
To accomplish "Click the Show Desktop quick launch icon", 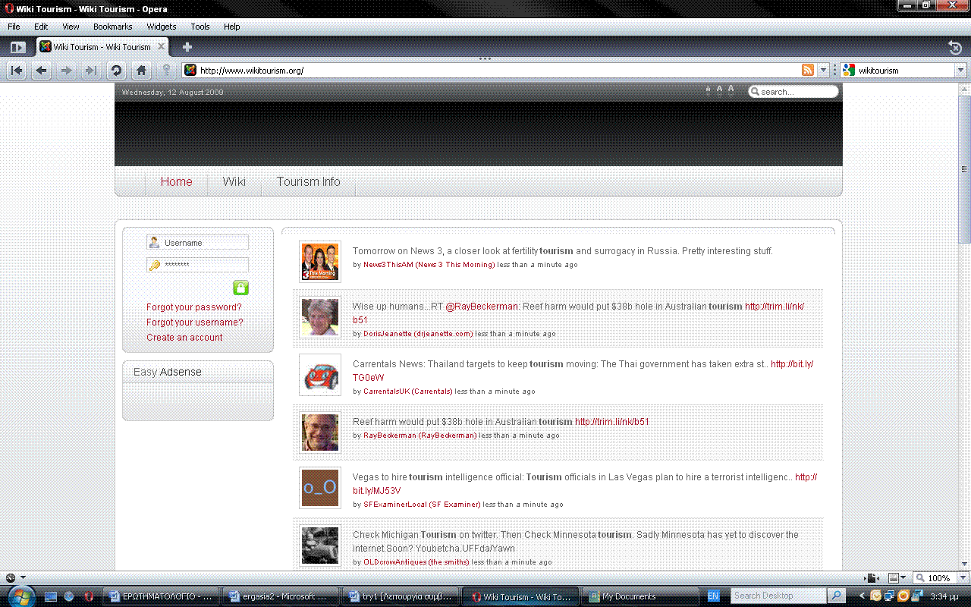I will (50, 596).
